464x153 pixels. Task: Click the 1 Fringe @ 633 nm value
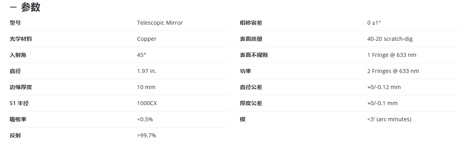392,55
